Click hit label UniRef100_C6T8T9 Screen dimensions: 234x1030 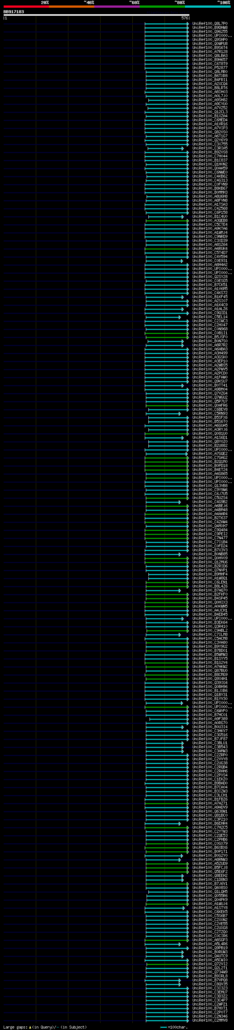(210, 64)
